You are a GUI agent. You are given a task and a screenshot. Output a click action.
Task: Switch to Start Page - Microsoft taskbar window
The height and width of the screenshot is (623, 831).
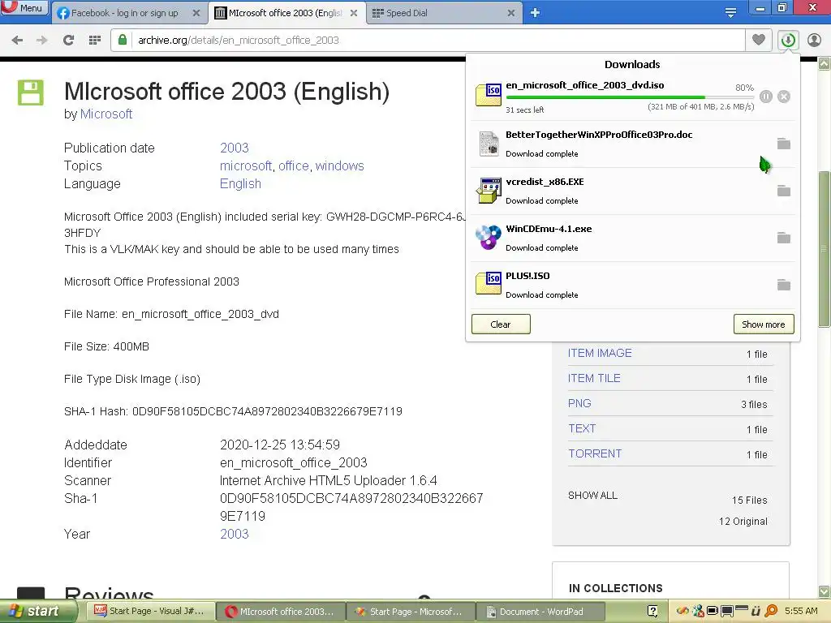pyautogui.click(x=411, y=612)
